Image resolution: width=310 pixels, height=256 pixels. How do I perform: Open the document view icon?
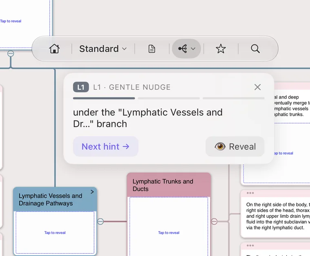click(152, 49)
